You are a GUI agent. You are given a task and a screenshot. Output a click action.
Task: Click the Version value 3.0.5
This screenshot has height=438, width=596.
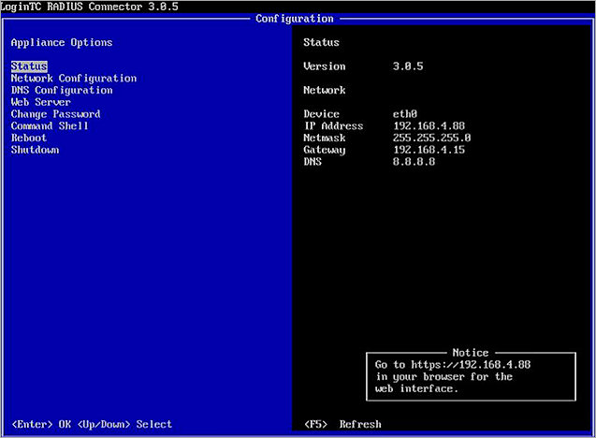408,66
